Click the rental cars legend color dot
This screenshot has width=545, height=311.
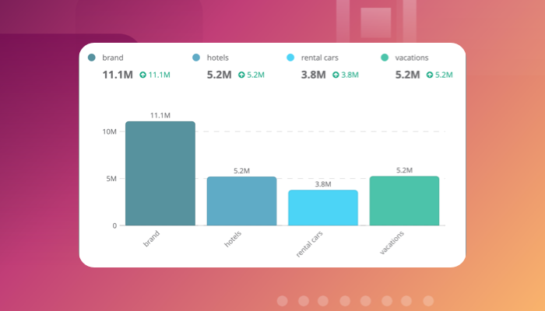(290, 58)
